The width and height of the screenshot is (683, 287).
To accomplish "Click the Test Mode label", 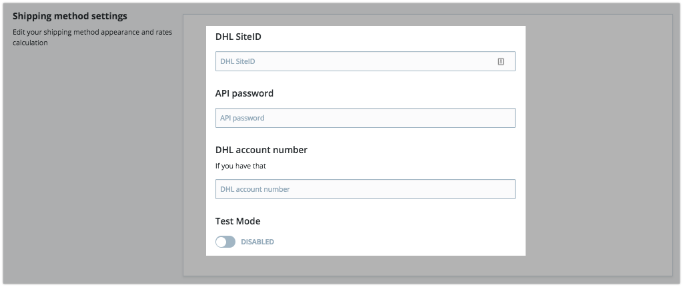I will [x=238, y=221].
